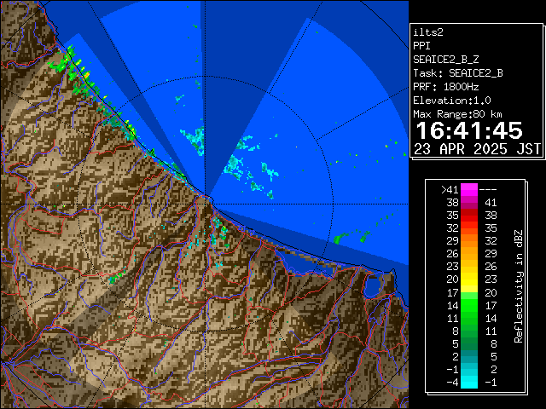Pick the dark green 5–8 legend swatch
This screenshot has height=409, width=546.
pyautogui.click(x=469, y=343)
